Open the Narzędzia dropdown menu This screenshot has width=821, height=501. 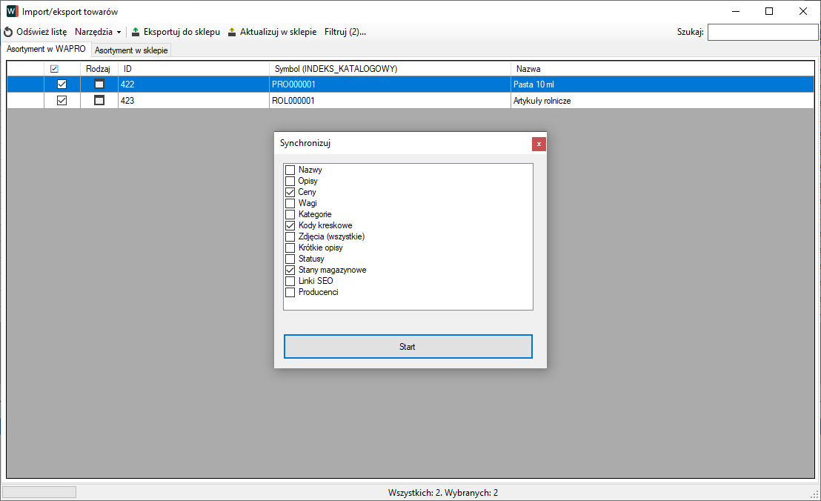[x=98, y=32]
